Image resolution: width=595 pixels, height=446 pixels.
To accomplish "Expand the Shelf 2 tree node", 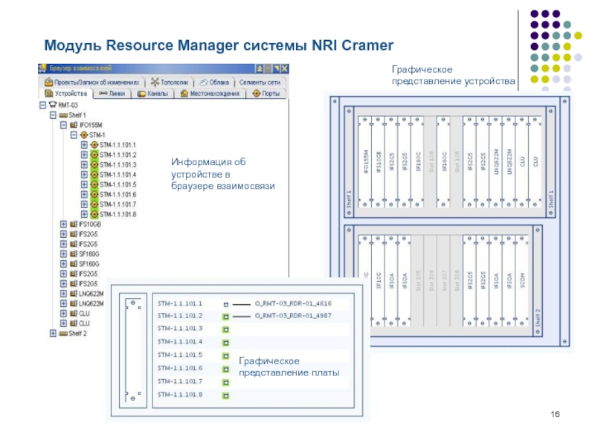I will 53,333.
